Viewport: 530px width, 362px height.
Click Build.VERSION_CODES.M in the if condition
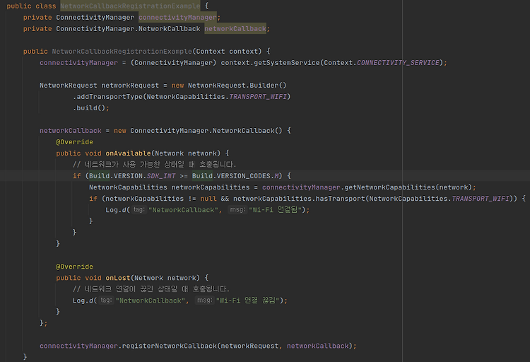(x=235, y=176)
